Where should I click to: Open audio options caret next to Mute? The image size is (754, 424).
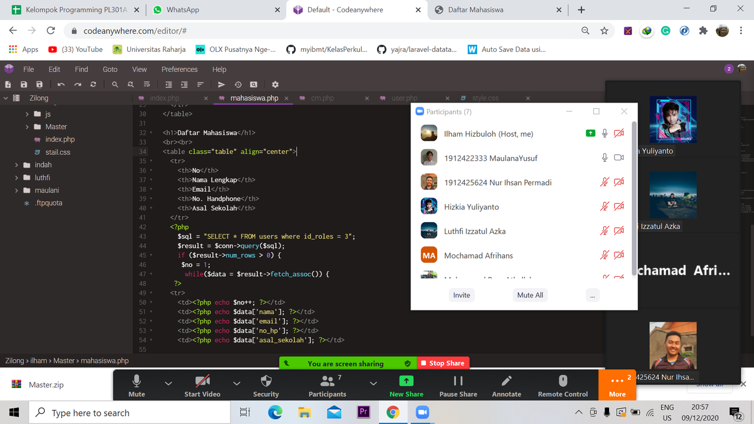pyautogui.click(x=168, y=383)
